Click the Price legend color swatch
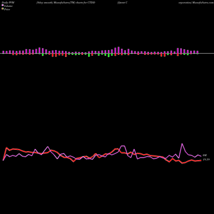 tap(3, 9)
